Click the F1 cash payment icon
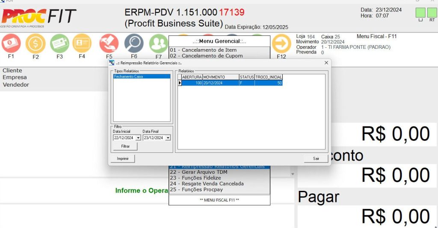Viewport: 438px width, 228px height. (x=11, y=43)
